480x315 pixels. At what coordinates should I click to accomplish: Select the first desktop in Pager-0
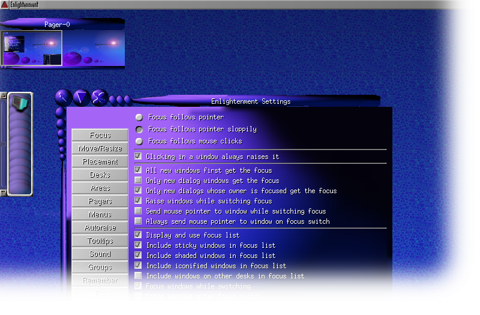(32, 48)
